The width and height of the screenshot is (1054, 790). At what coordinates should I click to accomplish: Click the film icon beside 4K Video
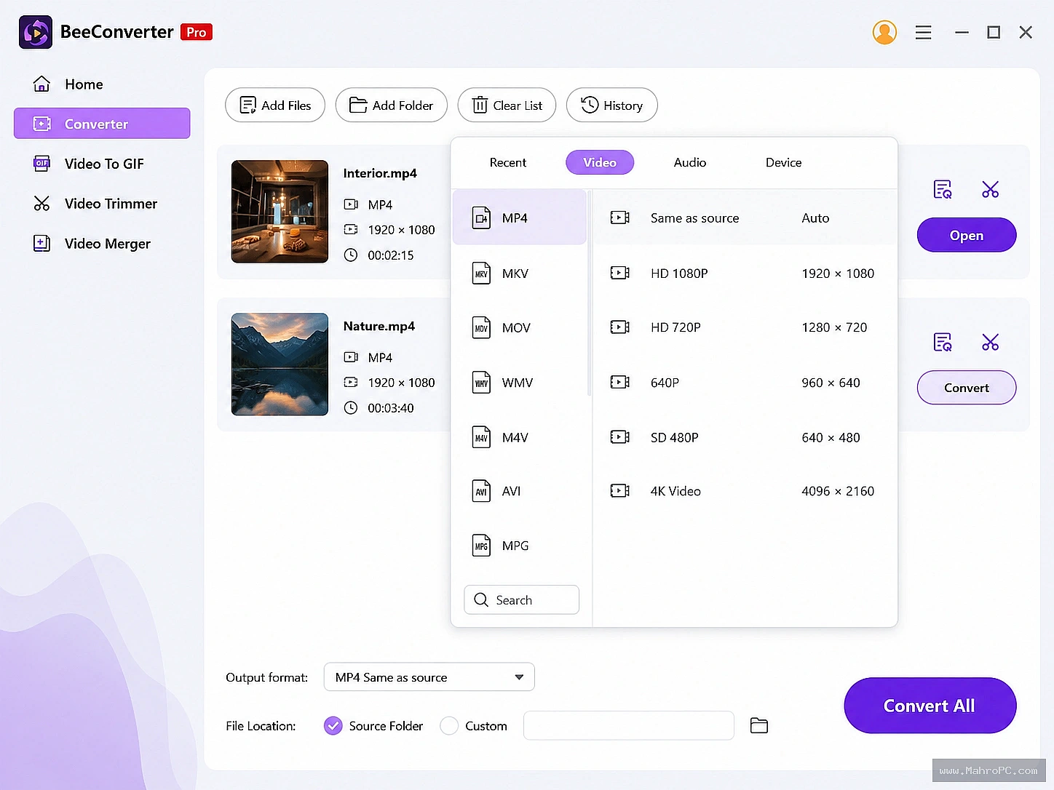(619, 490)
